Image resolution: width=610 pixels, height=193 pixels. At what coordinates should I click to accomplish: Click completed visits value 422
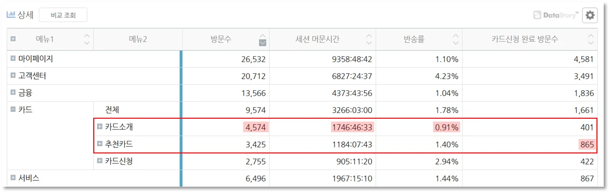point(587,161)
